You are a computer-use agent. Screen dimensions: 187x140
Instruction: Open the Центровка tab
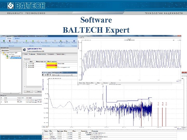[51, 54]
